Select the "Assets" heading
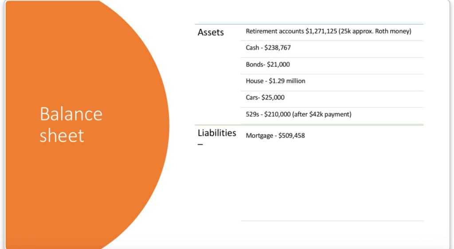The image size is (454, 249). pyautogui.click(x=211, y=32)
